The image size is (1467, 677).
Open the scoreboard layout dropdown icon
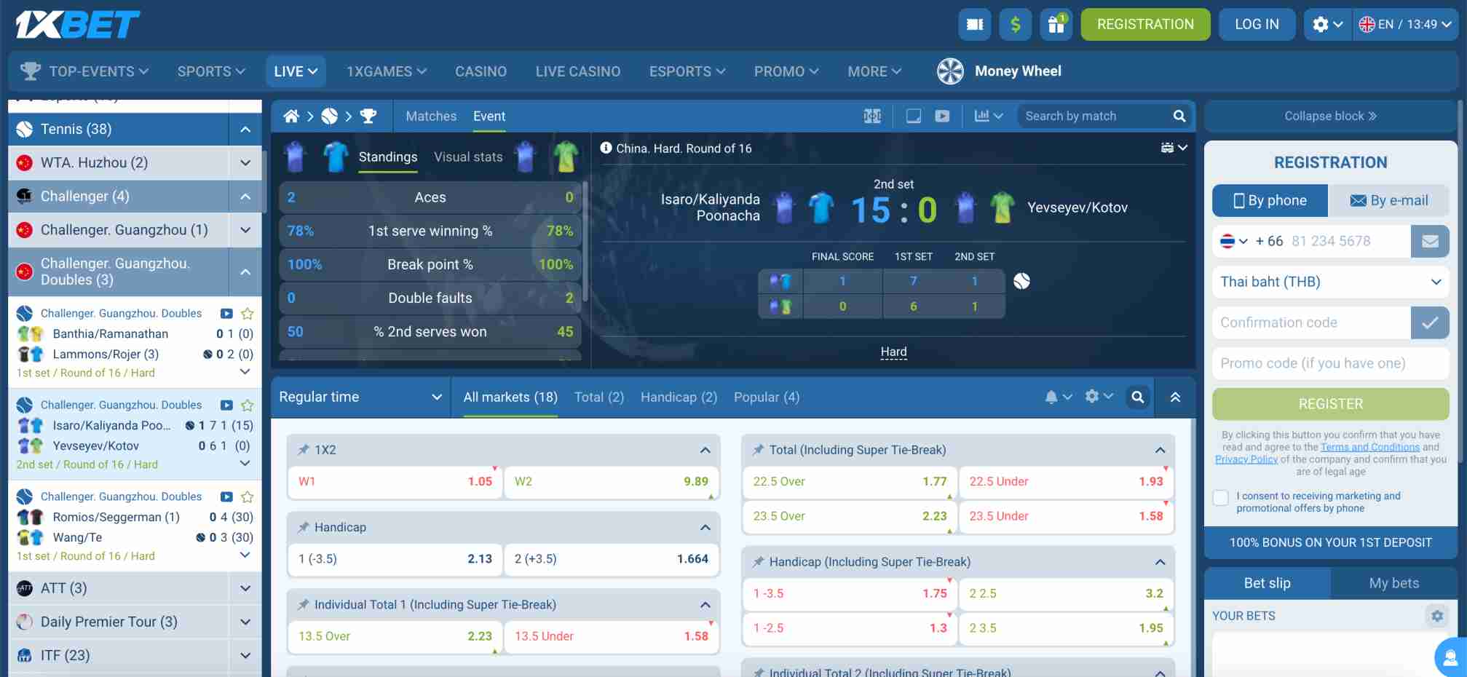coord(1174,148)
